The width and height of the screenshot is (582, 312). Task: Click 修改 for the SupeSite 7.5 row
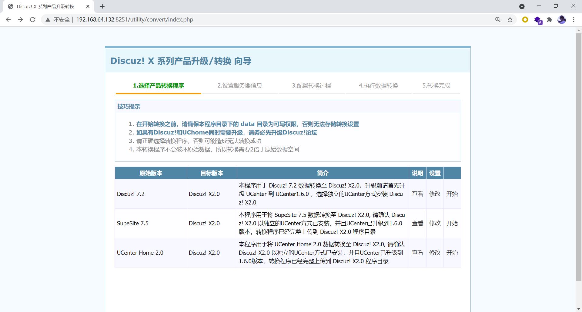[x=435, y=223]
